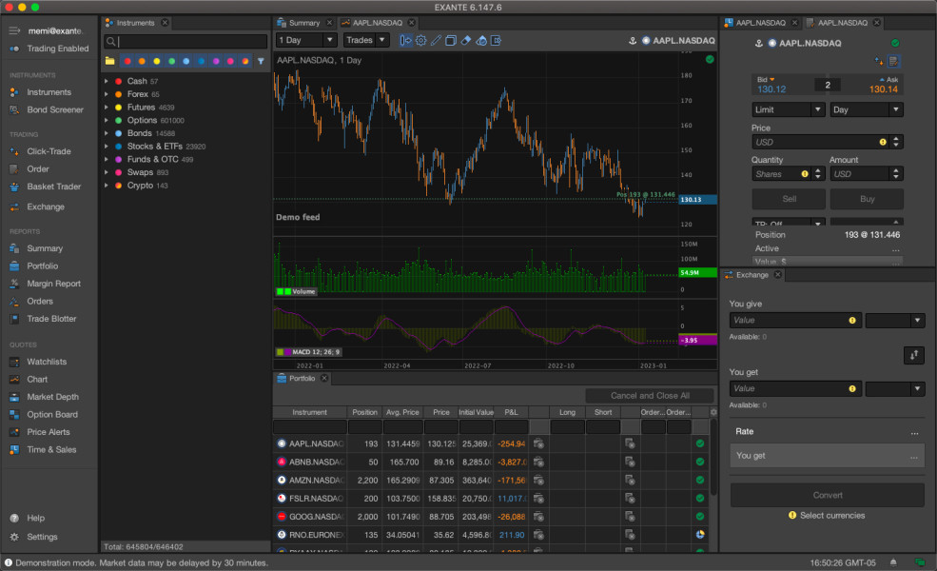Open Bond Screener from sidebar

point(54,109)
